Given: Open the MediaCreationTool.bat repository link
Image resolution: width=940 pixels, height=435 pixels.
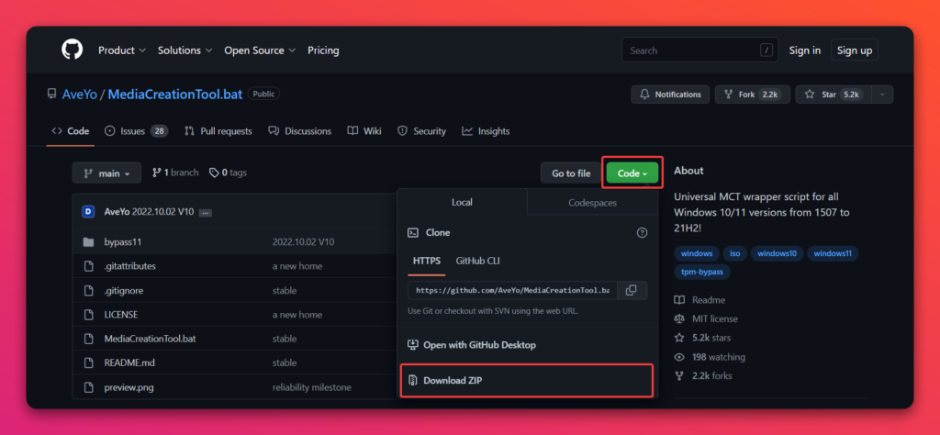Looking at the screenshot, I should [x=175, y=95].
